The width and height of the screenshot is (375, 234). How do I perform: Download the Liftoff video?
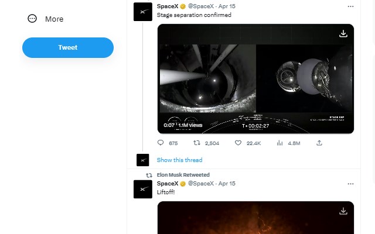coord(343,211)
